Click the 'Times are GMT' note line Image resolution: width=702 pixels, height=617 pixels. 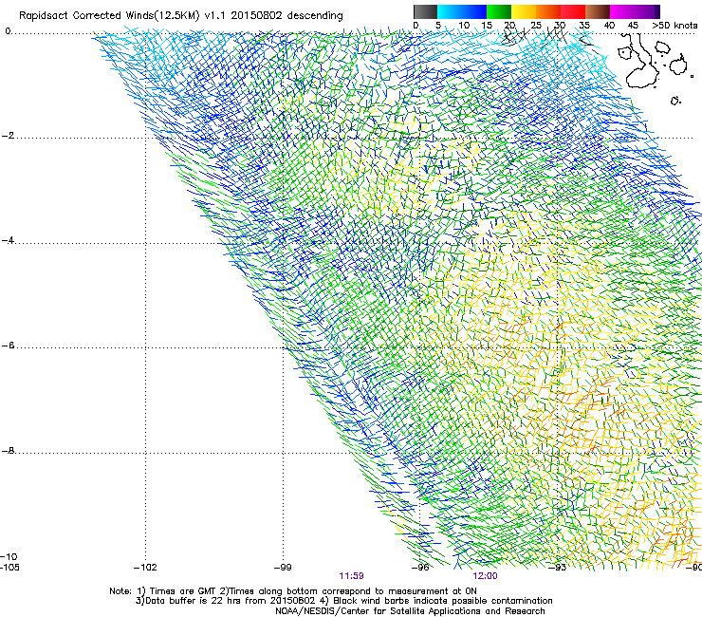(293, 591)
